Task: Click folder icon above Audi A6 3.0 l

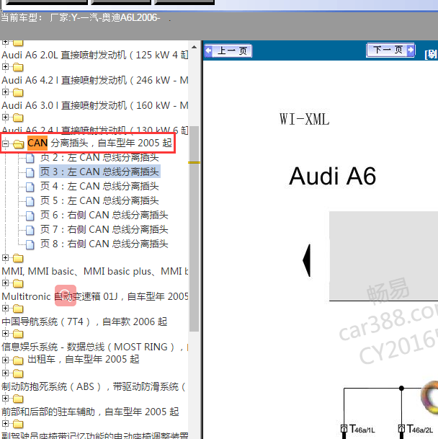Action: click(x=18, y=92)
